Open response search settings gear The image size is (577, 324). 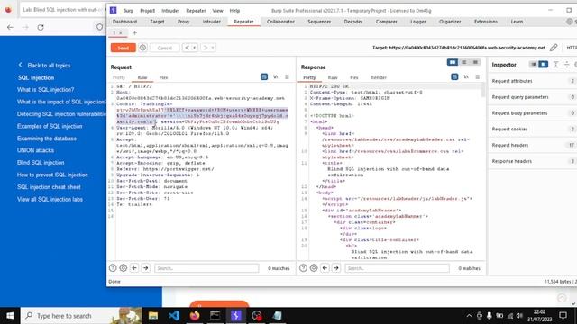point(314,268)
